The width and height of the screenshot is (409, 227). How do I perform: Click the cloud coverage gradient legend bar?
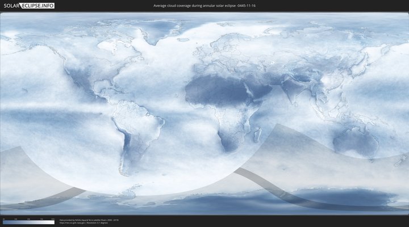tap(28, 222)
